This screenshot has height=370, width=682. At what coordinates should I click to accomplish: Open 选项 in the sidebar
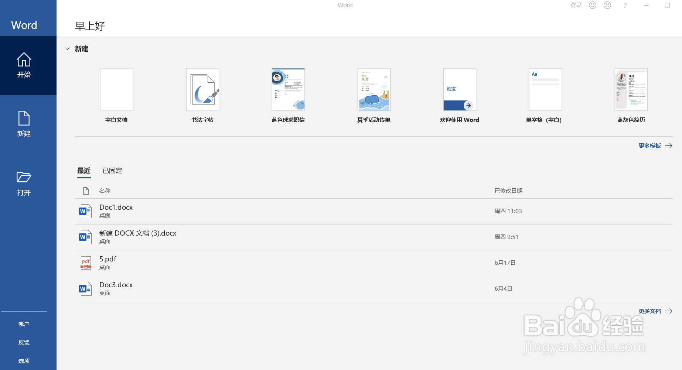[x=24, y=361]
